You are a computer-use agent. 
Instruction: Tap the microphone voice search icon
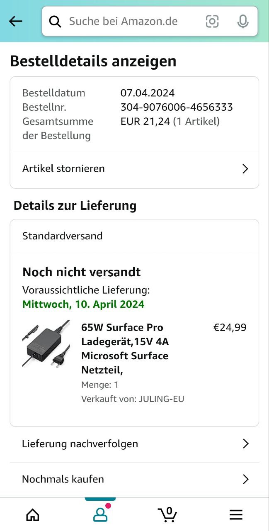[x=243, y=21]
